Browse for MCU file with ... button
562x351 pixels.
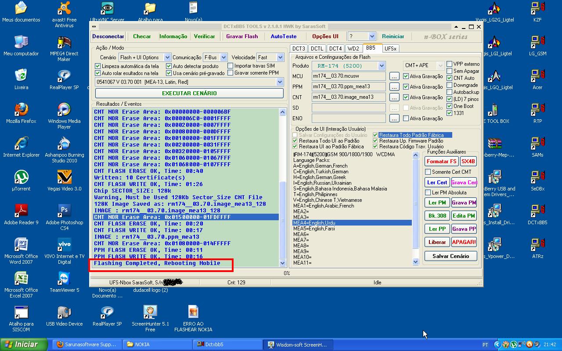(394, 76)
